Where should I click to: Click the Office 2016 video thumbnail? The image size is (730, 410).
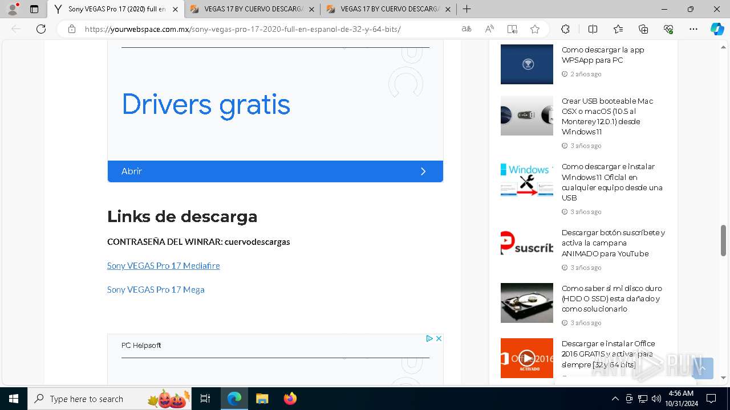point(527,358)
